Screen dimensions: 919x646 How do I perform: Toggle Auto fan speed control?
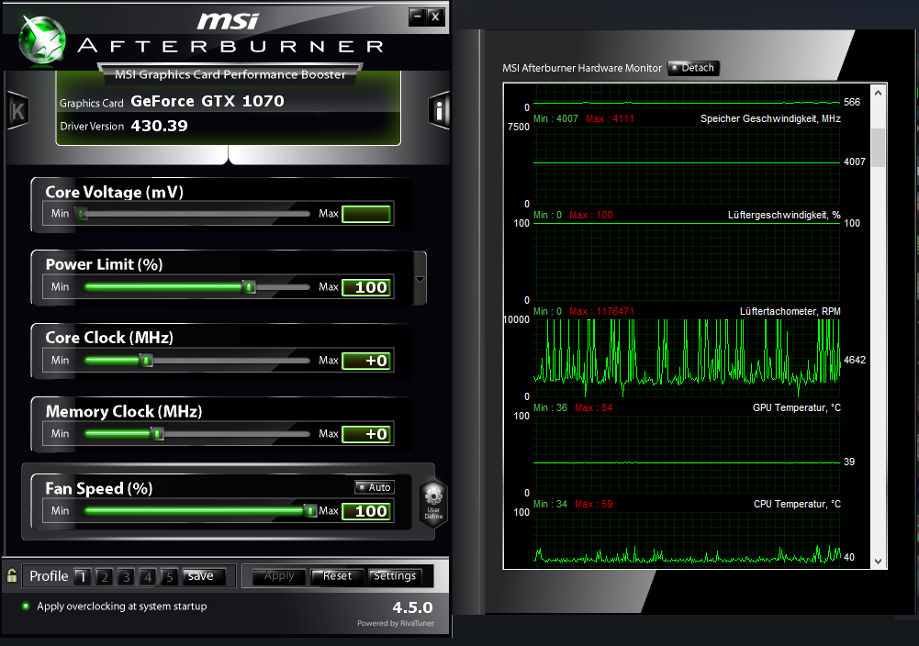374,487
